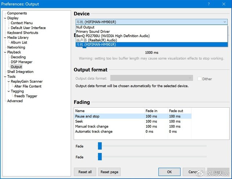This screenshot has height=179, width=232.
Task: Confirm settings with OK button
Action: (x=169, y=172)
